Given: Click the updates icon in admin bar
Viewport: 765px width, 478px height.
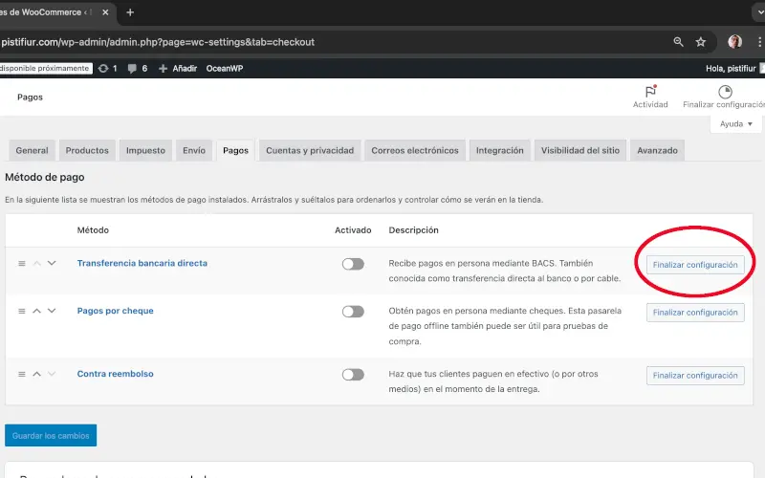Looking at the screenshot, I should tap(103, 69).
